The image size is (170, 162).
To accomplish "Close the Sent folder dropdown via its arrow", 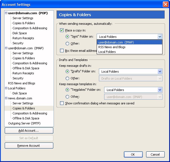I will click(x=160, y=37).
